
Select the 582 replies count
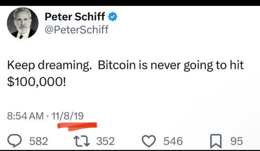pyautogui.click(x=38, y=141)
